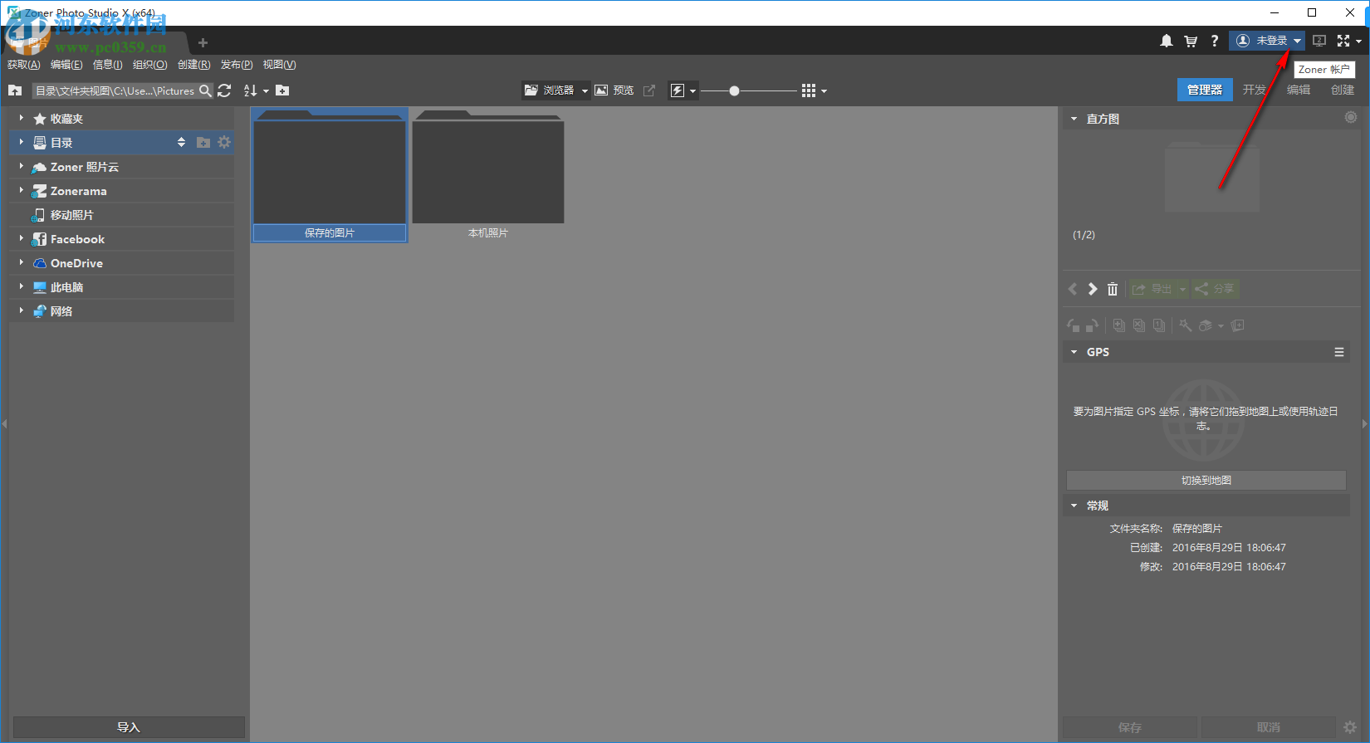Switch to Manager module tab
Viewport: 1370px width, 743px height.
pyautogui.click(x=1205, y=90)
